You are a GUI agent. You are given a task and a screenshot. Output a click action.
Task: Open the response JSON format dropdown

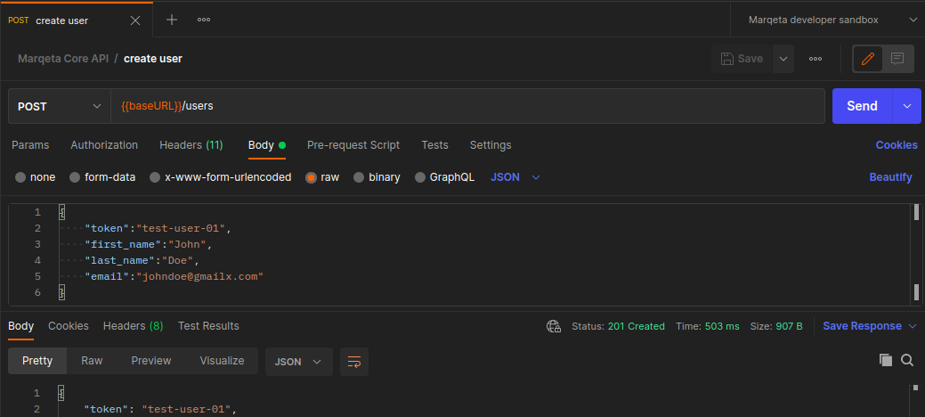tap(299, 362)
